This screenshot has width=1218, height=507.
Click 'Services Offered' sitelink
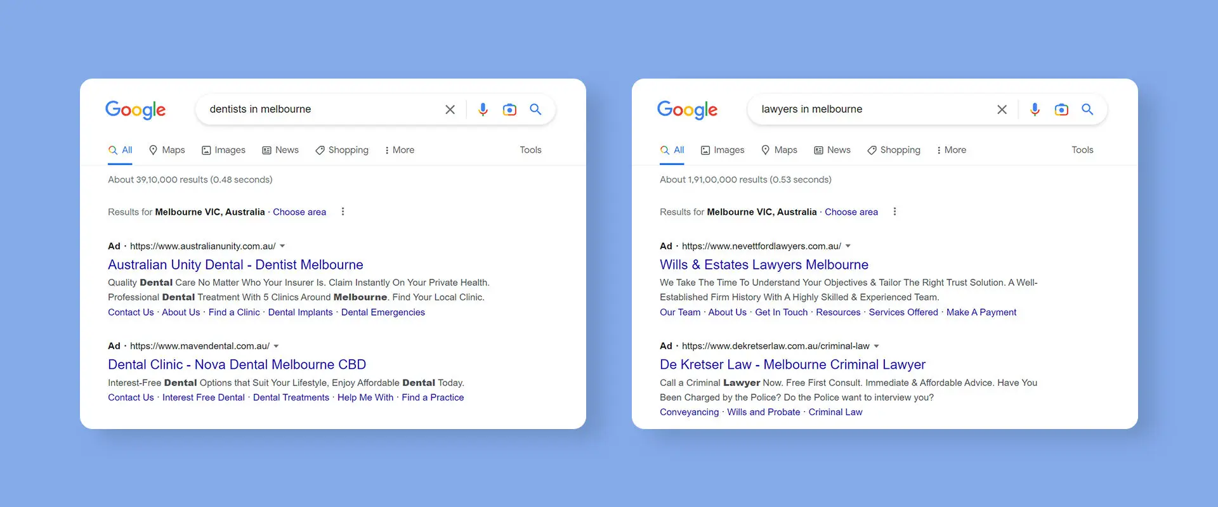(x=903, y=312)
